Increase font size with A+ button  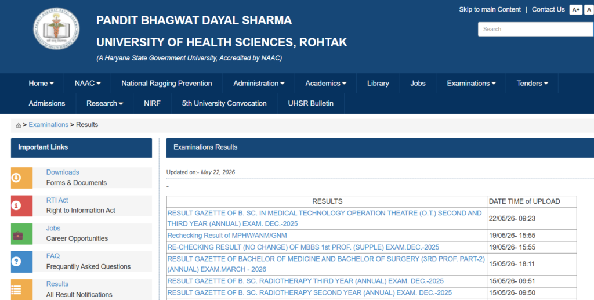[x=576, y=10]
